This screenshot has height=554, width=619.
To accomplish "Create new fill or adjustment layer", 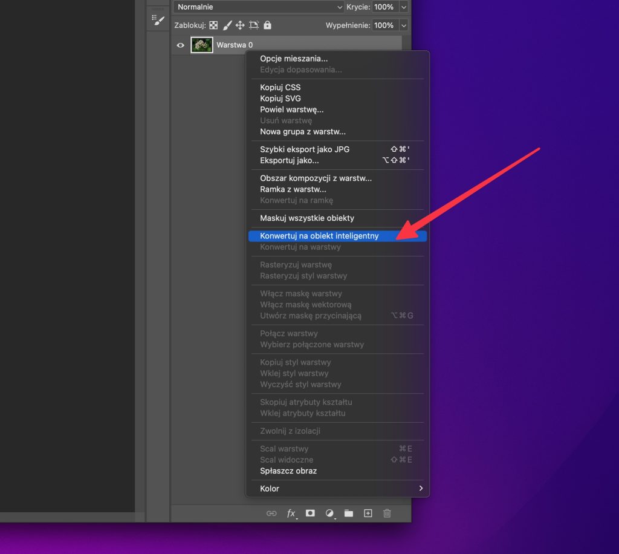I will [x=329, y=513].
